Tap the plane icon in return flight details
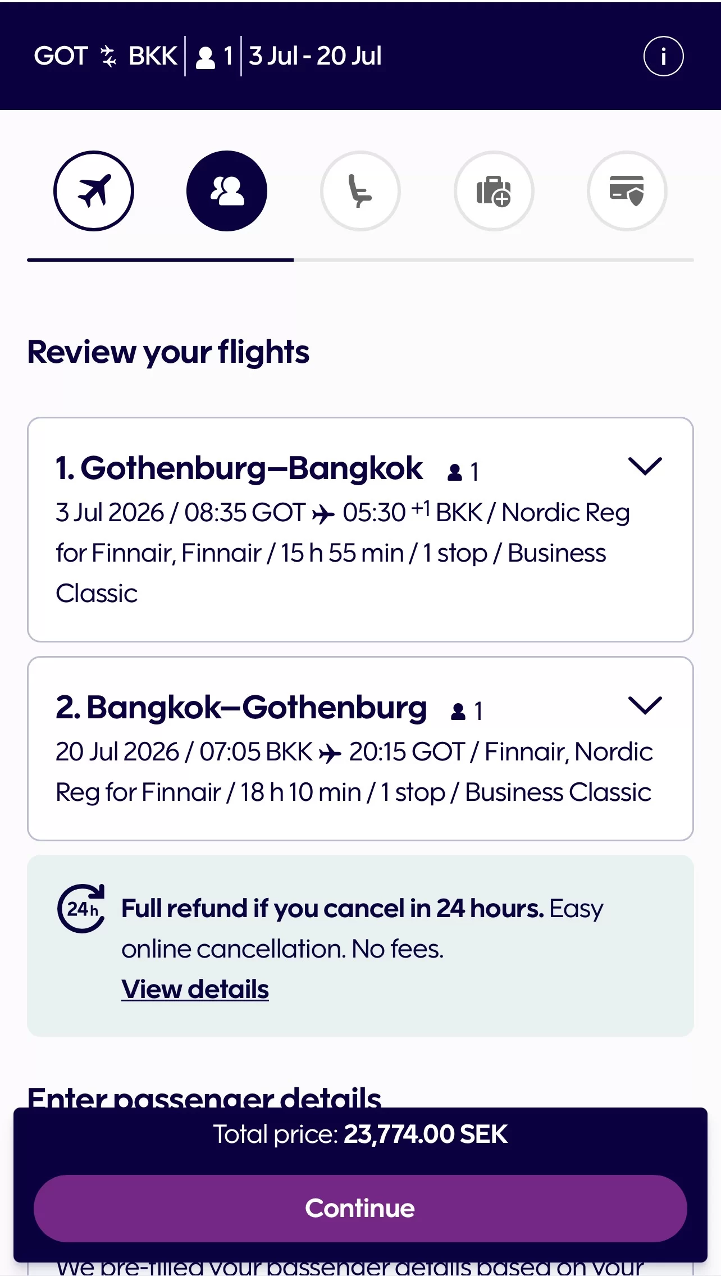The width and height of the screenshot is (721, 1276). click(x=330, y=753)
